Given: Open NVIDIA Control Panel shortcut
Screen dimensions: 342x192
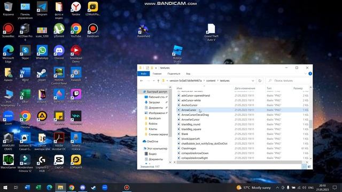Looking at the screenshot, I should (59, 76).
